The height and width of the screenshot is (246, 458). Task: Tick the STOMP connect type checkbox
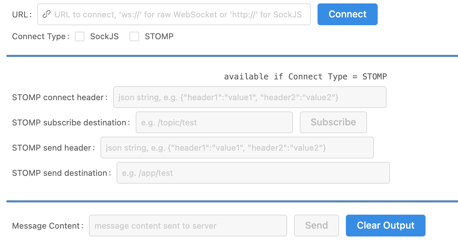tap(134, 36)
